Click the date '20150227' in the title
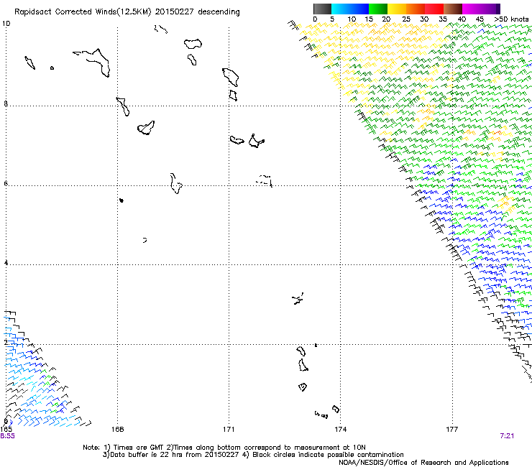The height and width of the screenshot is (467, 532). (x=175, y=11)
